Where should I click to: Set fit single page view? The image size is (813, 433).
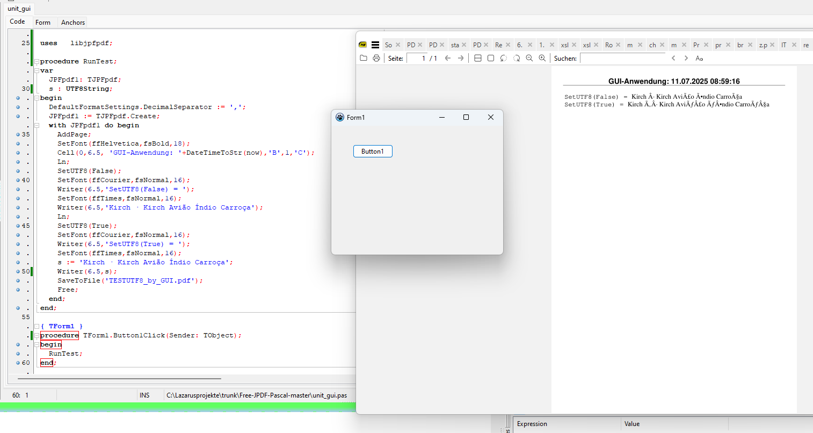491,58
